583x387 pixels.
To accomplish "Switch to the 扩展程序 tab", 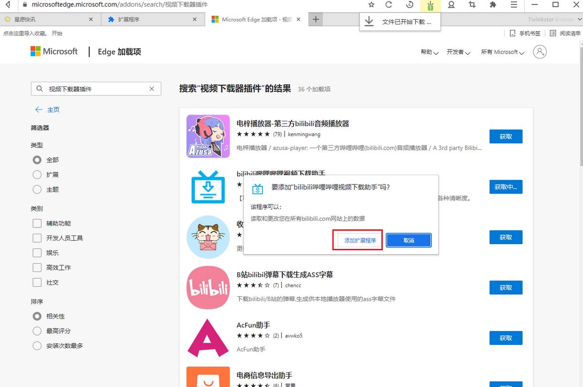I will click(153, 20).
